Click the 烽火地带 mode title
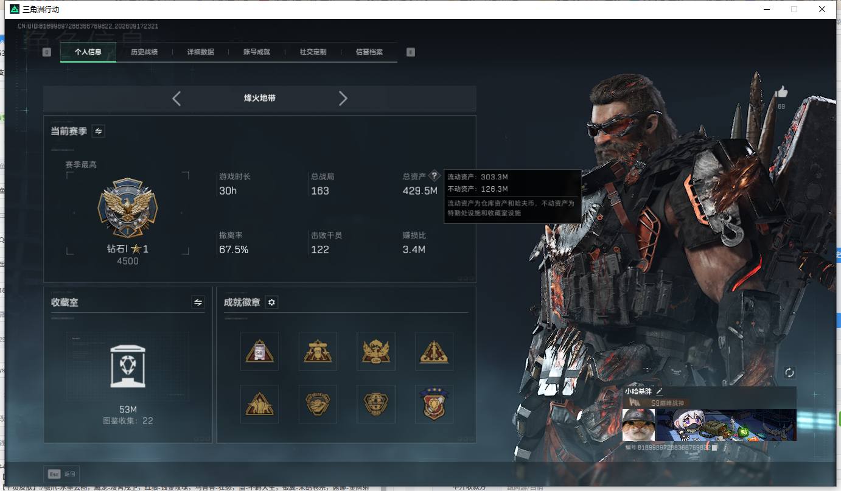This screenshot has width=841, height=491. (260, 98)
